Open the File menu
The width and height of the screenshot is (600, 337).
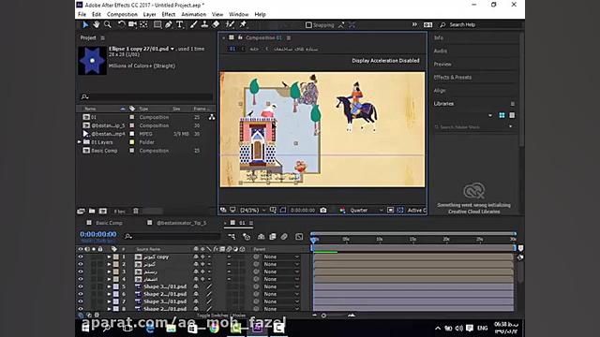click(82, 14)
